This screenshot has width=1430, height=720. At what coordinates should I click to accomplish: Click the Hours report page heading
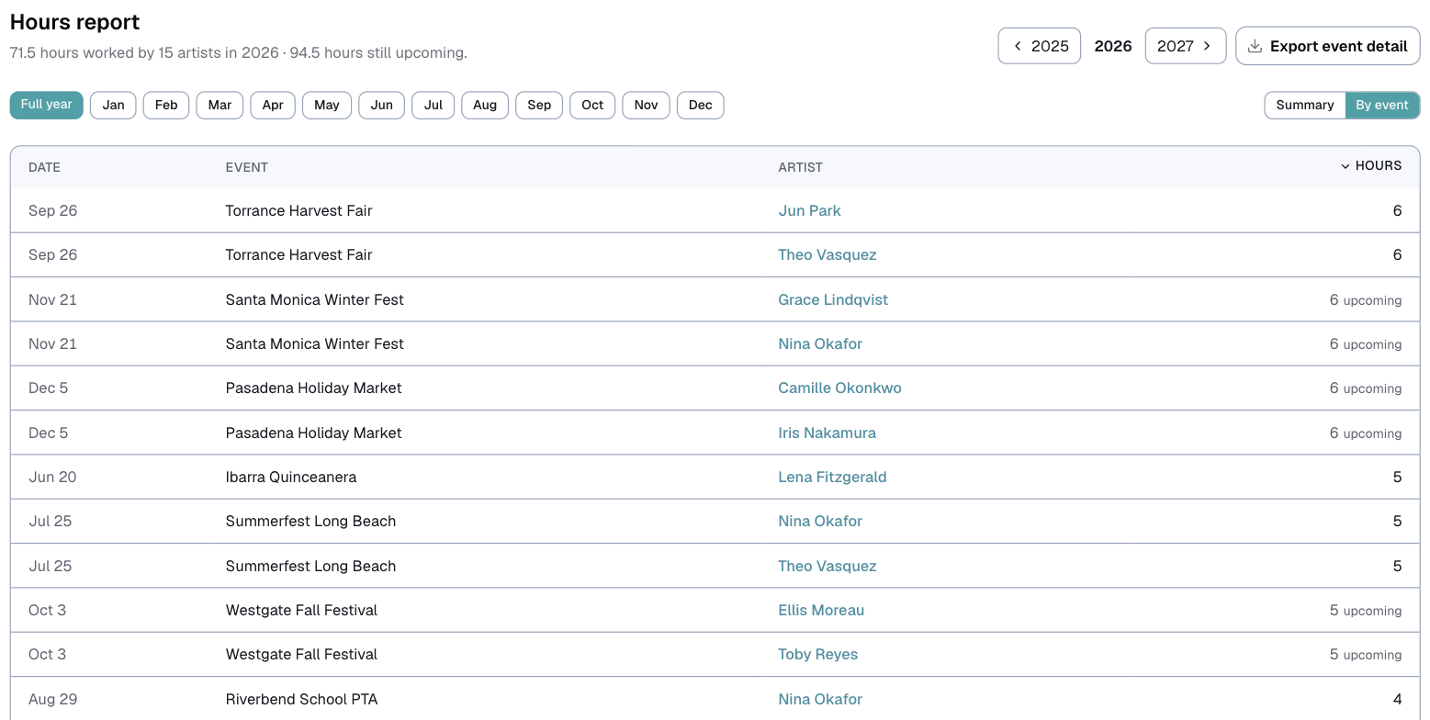[x=75, y=22]
